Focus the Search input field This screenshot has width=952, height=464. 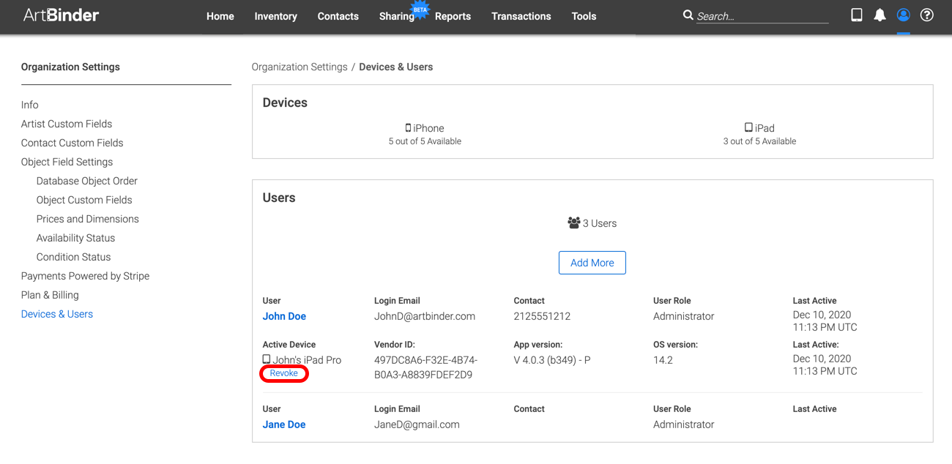pyautogui.click(x=762, y=16)
